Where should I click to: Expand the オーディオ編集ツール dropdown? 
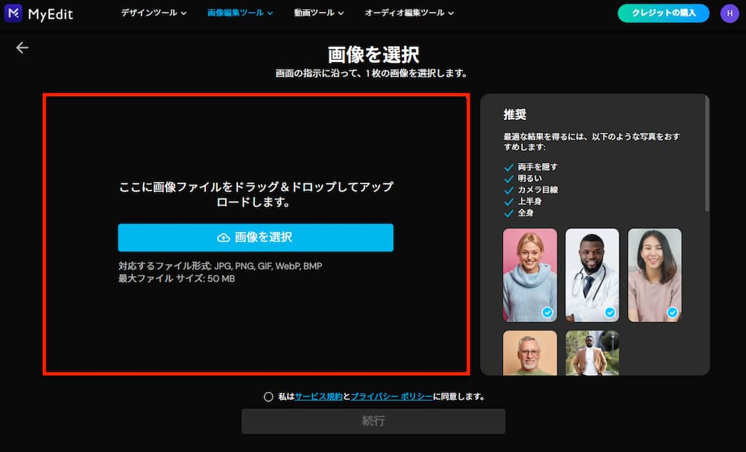409,12
